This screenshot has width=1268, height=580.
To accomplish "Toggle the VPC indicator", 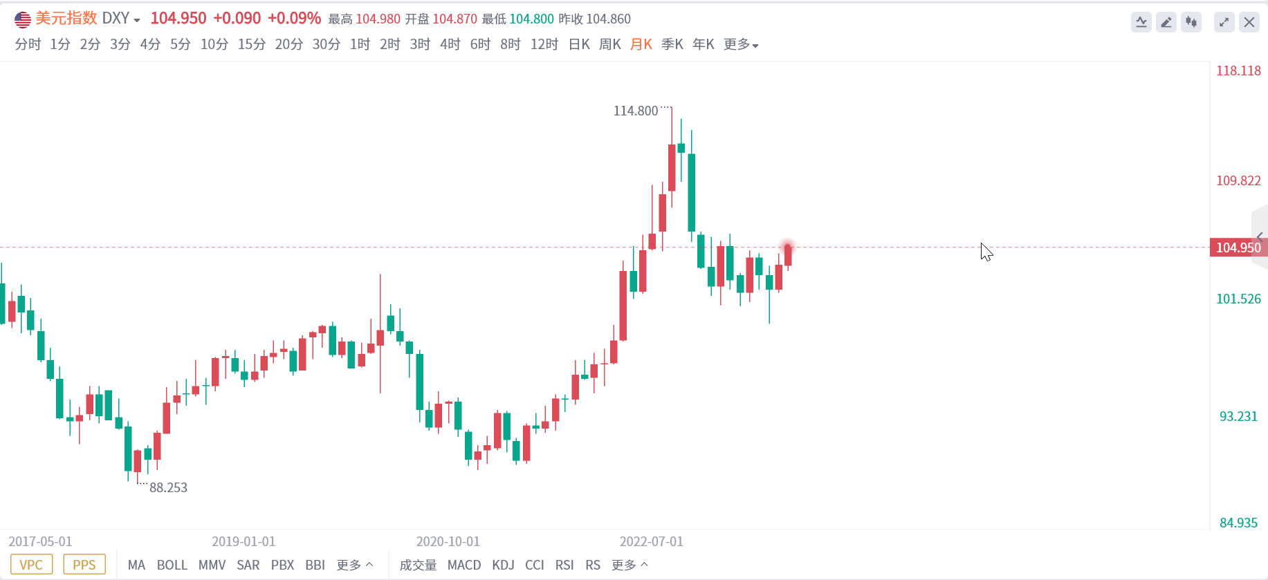I will click(x=31, y=565).
